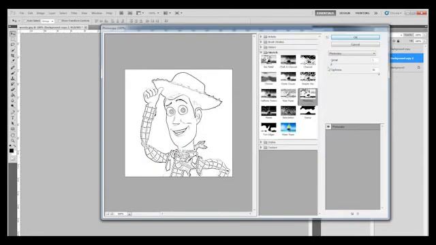Open the Photocopy filter dropdown
436x245 pixels.
tap(352, 53)
